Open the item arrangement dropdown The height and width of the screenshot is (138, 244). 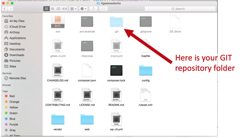[73, 9]
